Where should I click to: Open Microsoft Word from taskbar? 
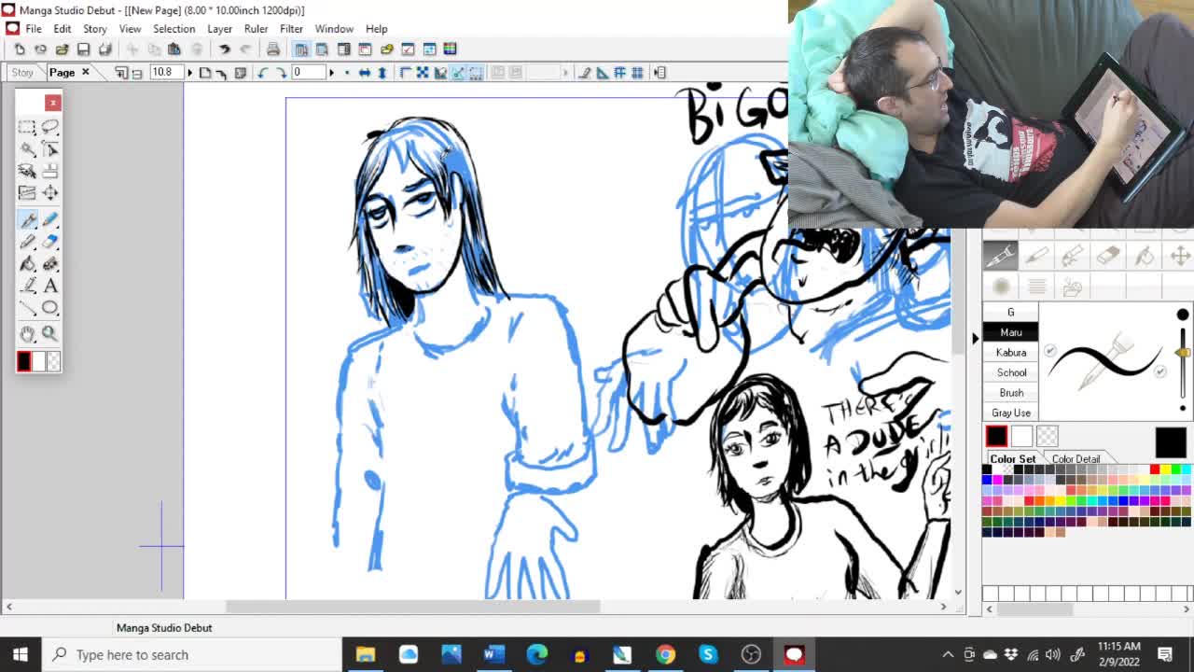click(x=493, y=654)
